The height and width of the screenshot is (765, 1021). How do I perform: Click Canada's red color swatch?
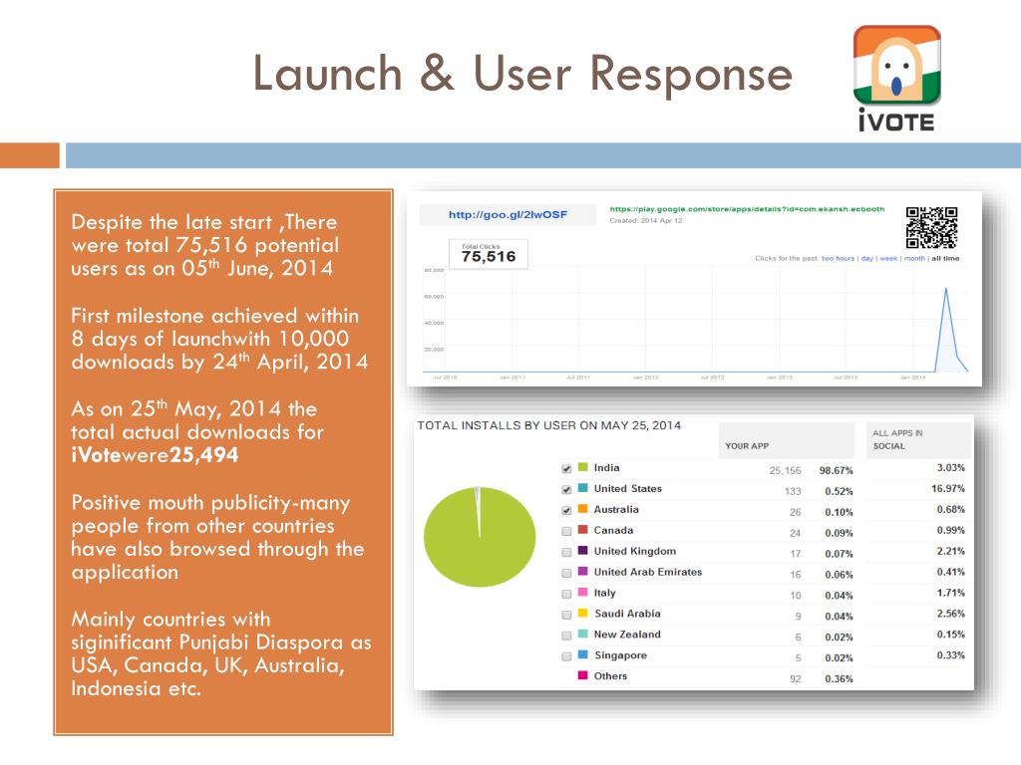pos(582,530)
